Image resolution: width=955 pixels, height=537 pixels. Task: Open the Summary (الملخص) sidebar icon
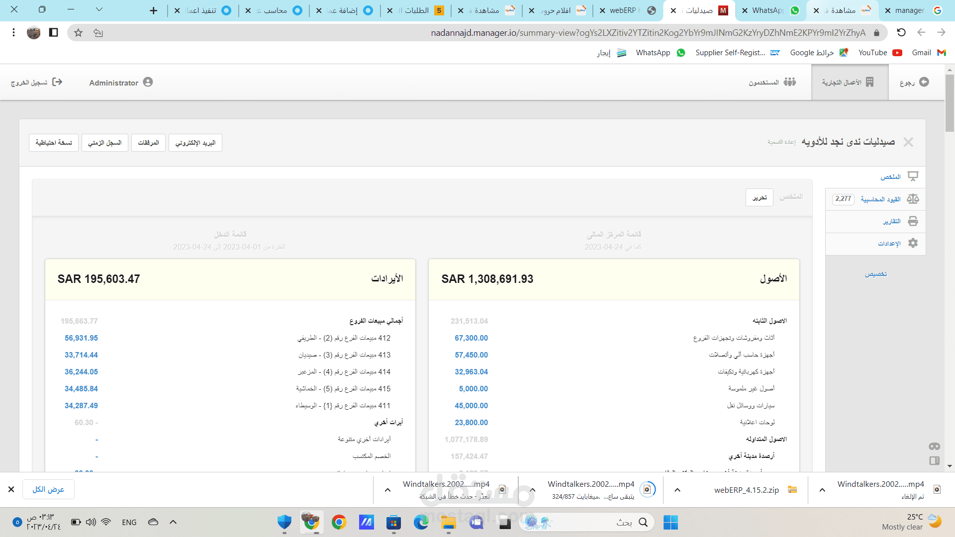click(x=913, y=177)
